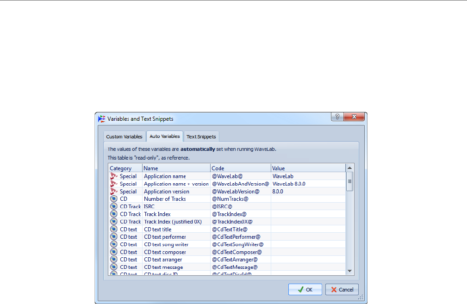Click the Special icon in Application name row

pyautogui.click(x=114, y=176)
